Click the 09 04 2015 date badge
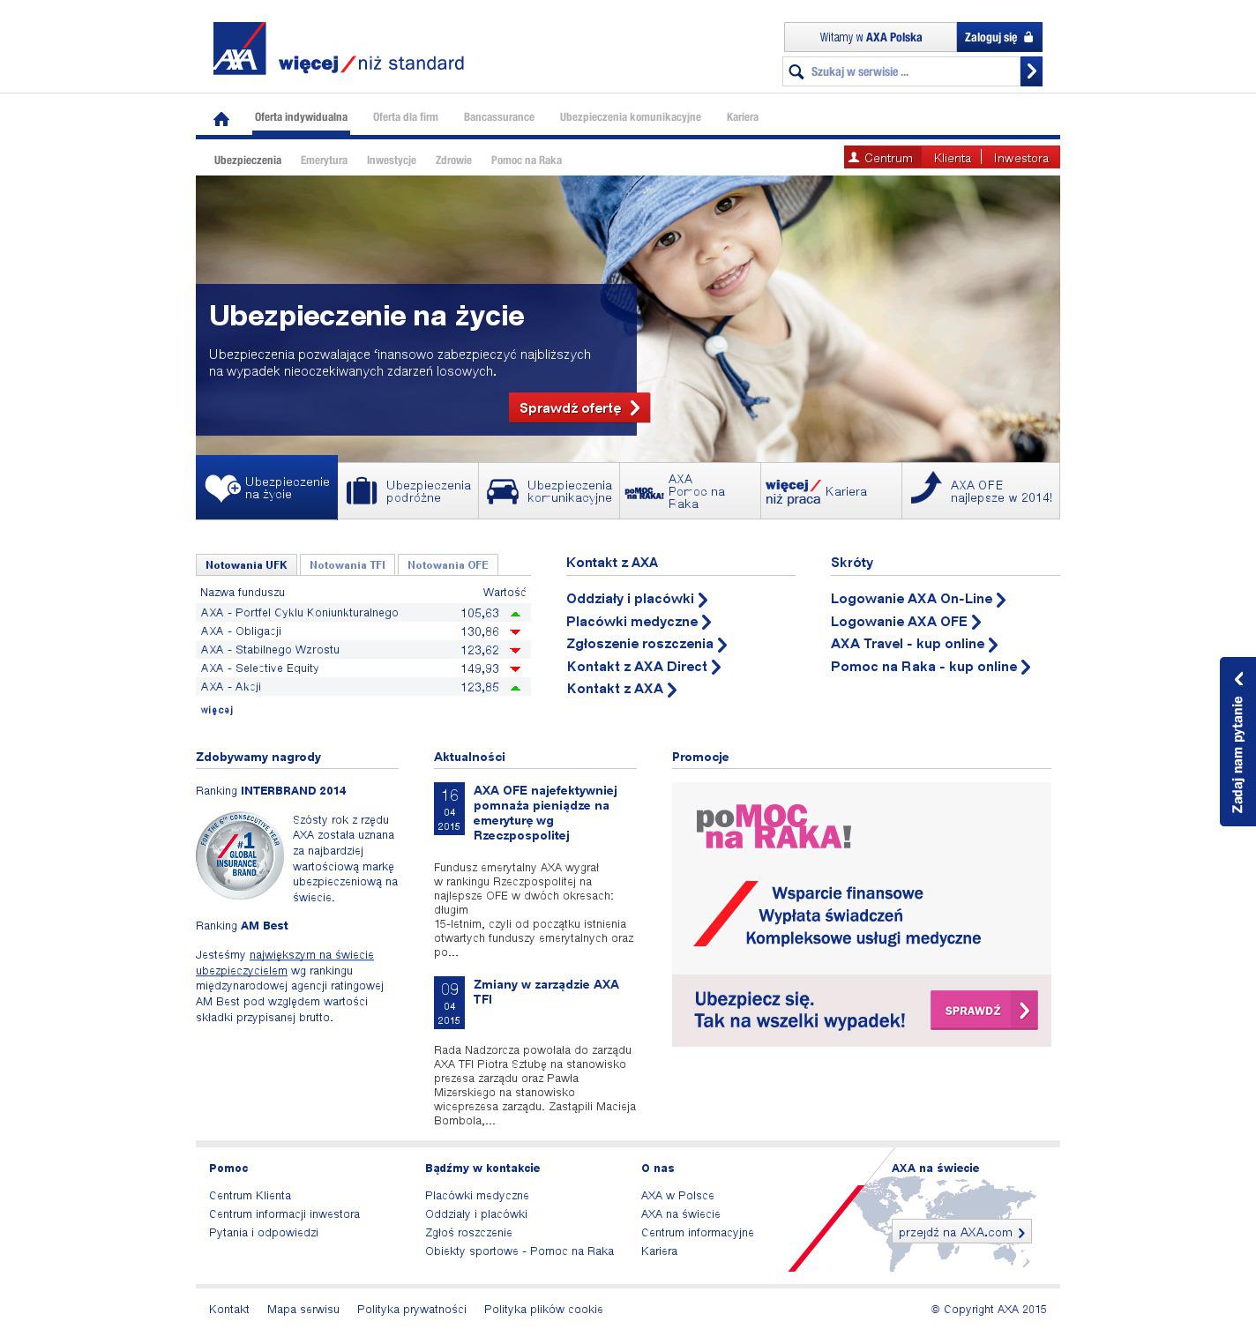 pyautogui.click(x=449, y=1002)
